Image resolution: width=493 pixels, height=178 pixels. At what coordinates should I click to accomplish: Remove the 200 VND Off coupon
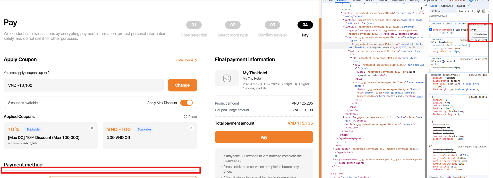tap(191, 128)
